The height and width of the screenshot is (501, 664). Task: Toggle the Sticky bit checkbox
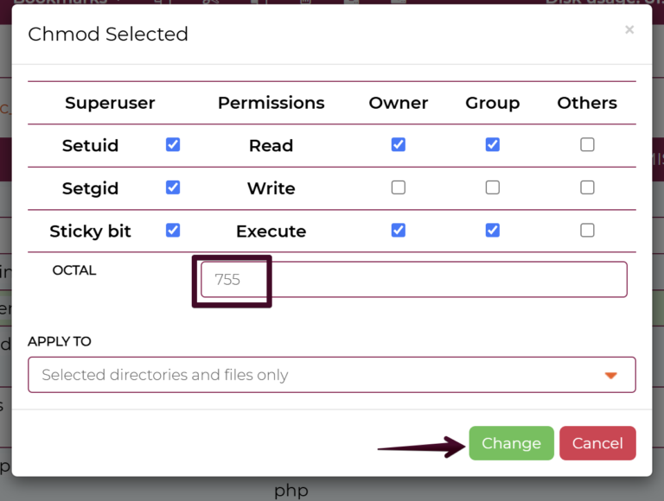pyautogui.click(x=173, y=231)
